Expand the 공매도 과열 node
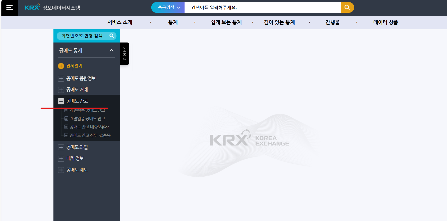 tap(61, 147)
